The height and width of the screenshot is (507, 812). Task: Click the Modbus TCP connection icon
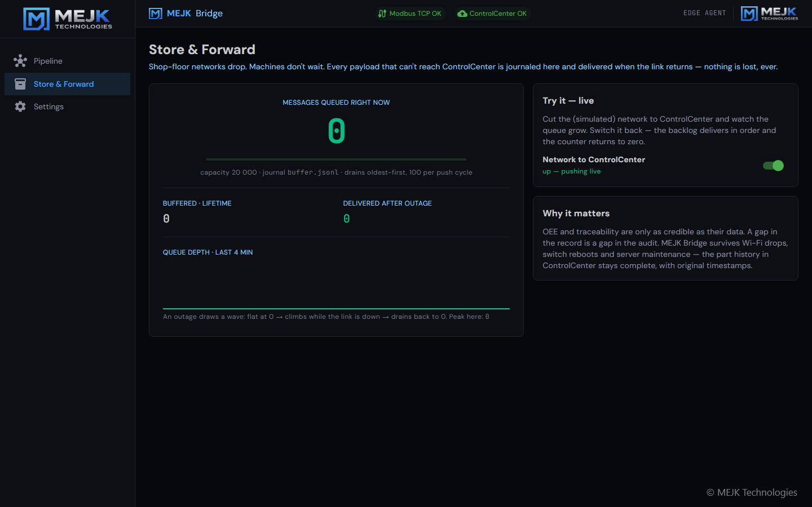click(382, 14)
